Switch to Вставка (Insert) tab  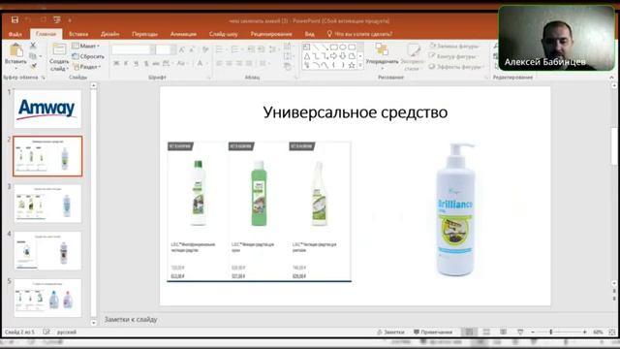(x=78, y=34)
